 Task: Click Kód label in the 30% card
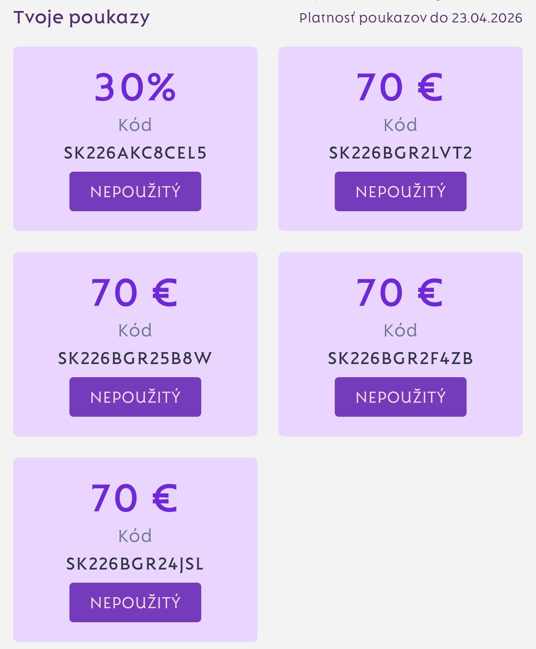[135, 125]
